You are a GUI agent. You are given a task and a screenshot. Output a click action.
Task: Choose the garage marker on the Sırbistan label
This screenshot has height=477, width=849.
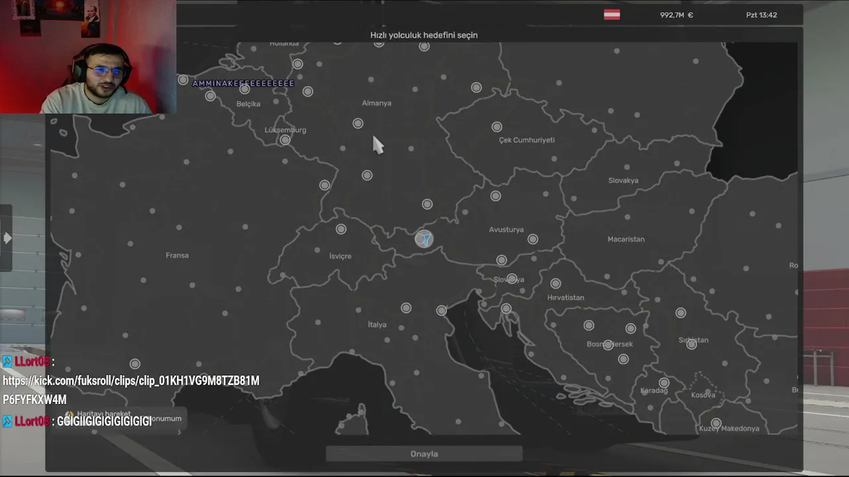[692, 344]
